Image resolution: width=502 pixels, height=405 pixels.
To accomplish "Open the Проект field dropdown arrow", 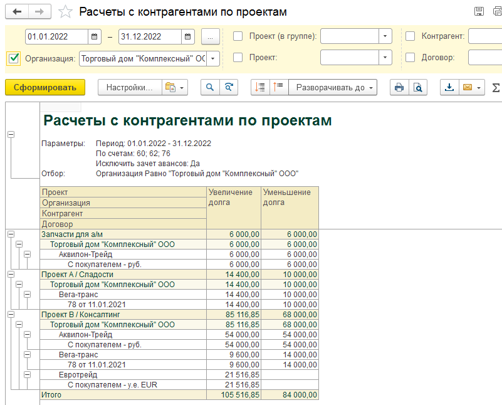I will [x=385, y=58].
